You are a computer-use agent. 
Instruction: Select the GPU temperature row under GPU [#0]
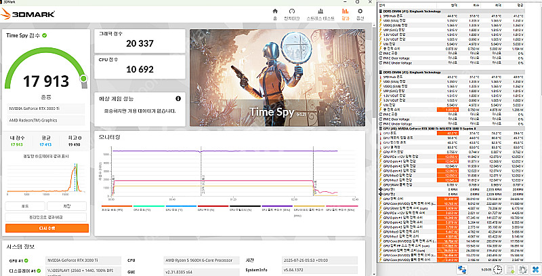pyautogui.click(x=451, y=133)
